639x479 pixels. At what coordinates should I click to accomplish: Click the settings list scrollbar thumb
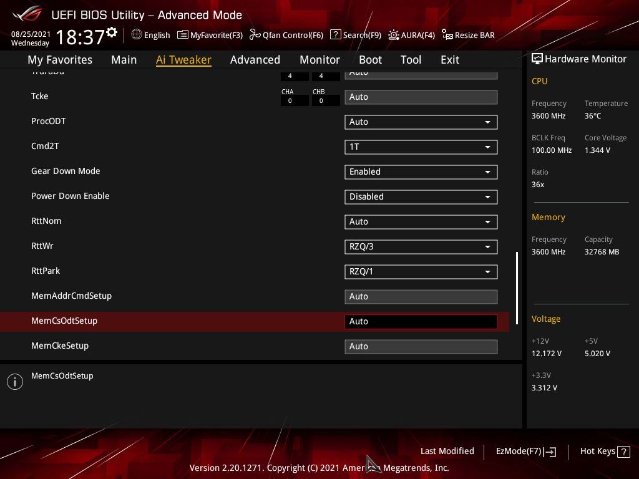pyautogui.click(x=517, y=288)
